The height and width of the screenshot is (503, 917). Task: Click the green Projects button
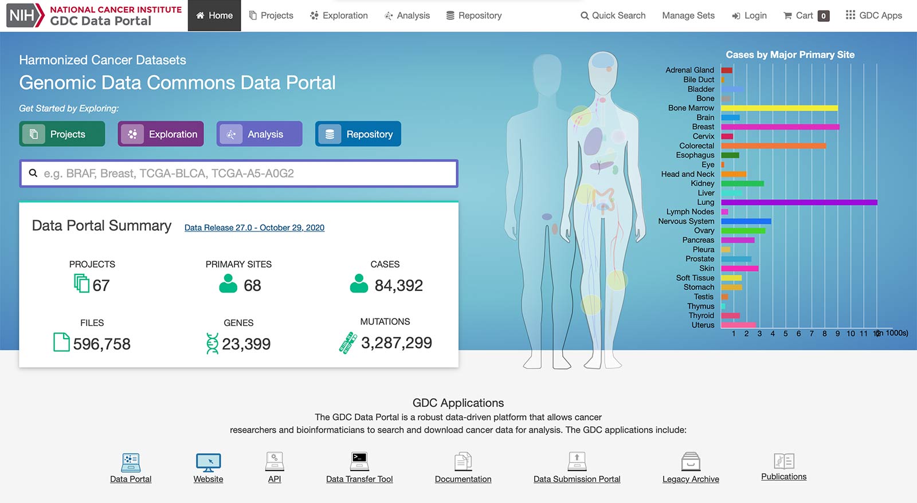coord(62,133)
